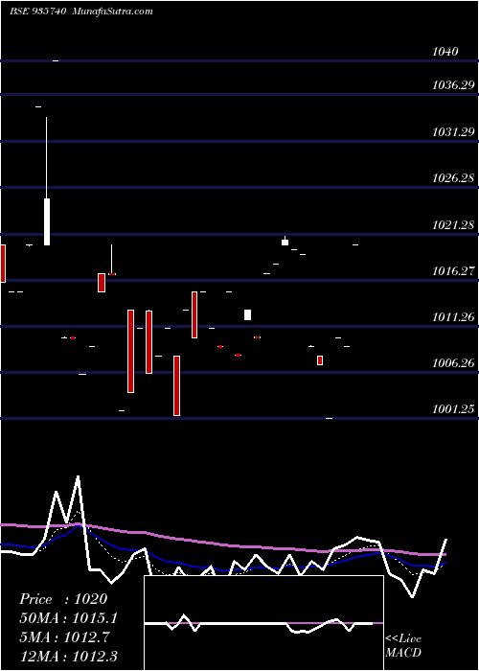Click the <<Live MACD label
This screenshot has width=479, height=671.
[403, 646]
